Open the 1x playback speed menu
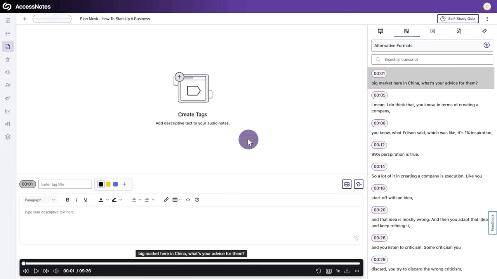 point(338,271)
